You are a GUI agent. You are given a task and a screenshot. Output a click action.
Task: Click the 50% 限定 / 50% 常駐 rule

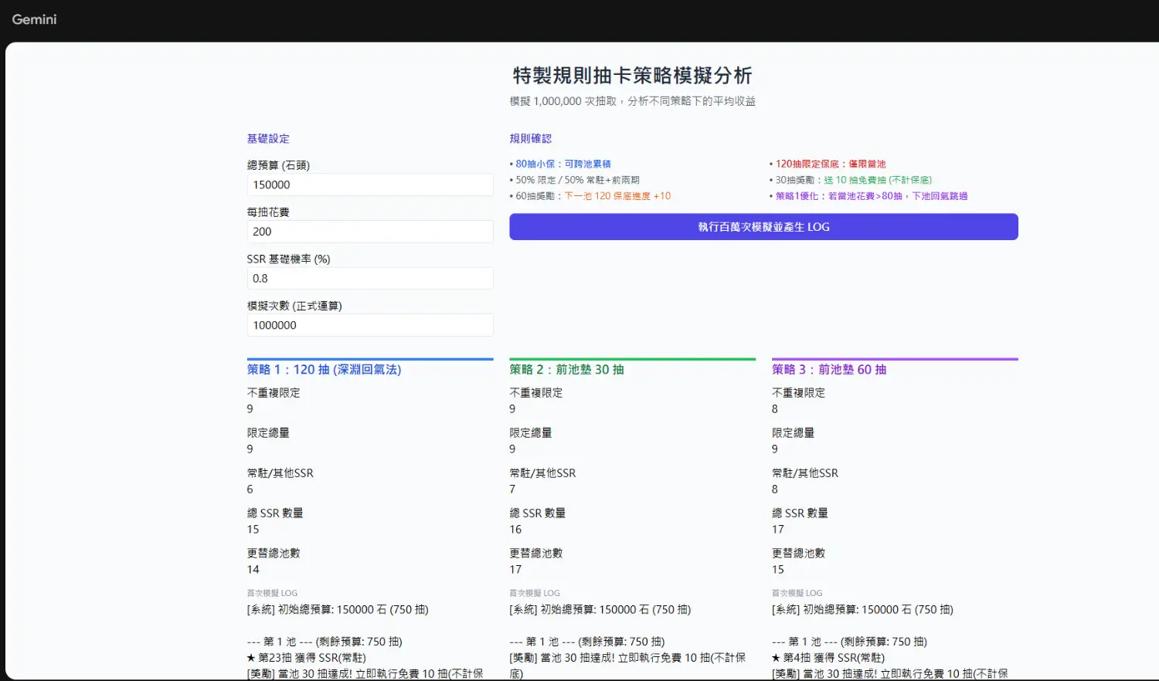coord(576,180)
